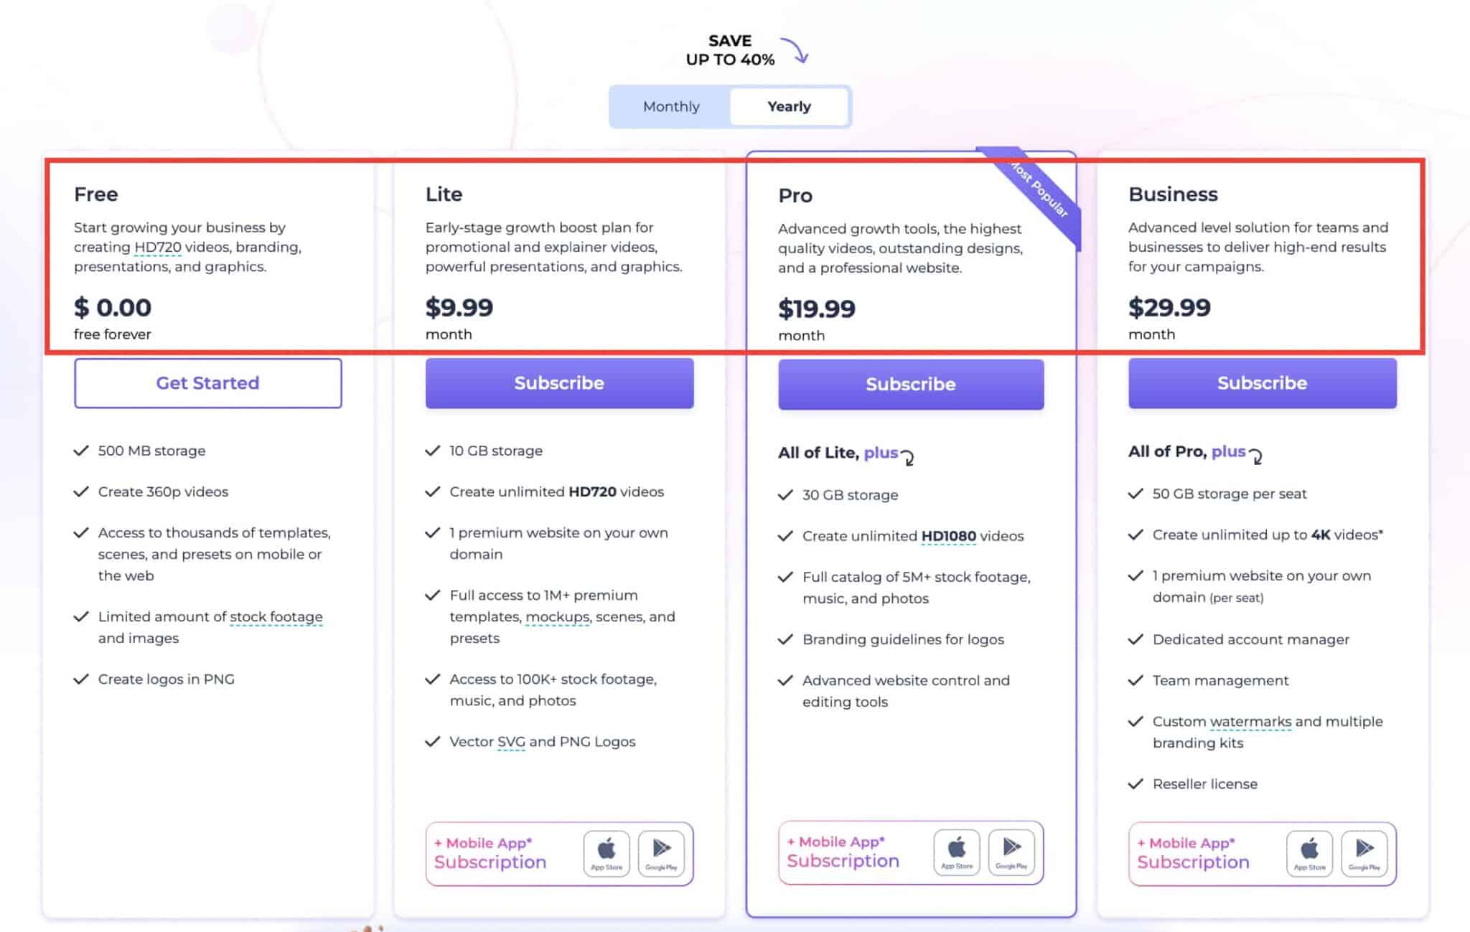Switch billing to Monthly

point(671,106)
